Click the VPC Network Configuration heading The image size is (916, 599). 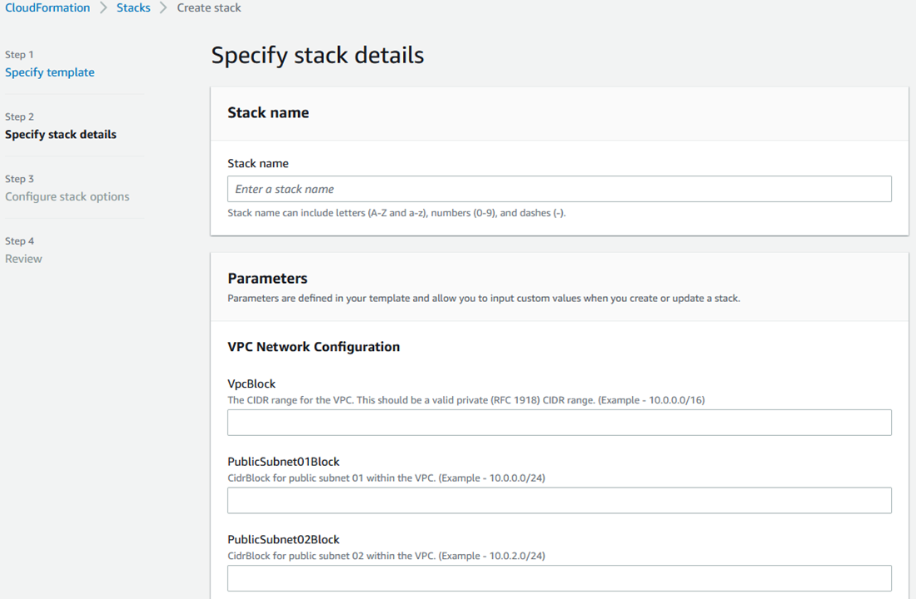click(x=314, y=347)
